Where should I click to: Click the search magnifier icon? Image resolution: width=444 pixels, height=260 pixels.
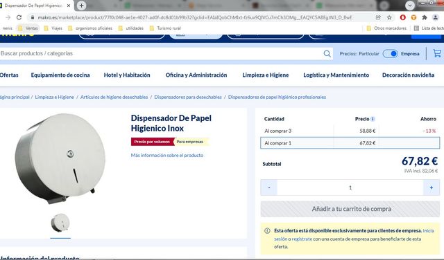(327, 54)
